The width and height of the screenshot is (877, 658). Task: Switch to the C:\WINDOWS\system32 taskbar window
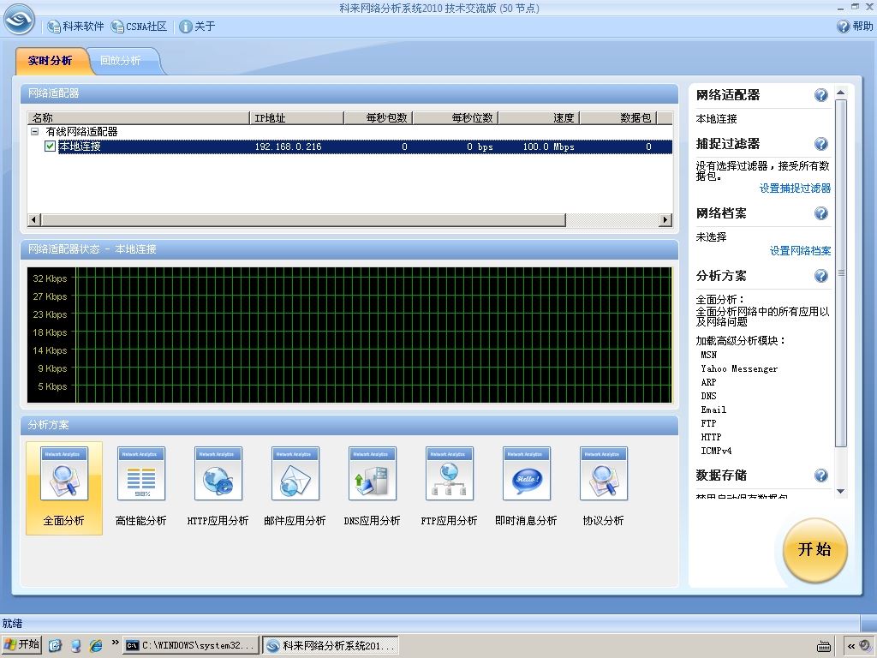tap(191, 645)
